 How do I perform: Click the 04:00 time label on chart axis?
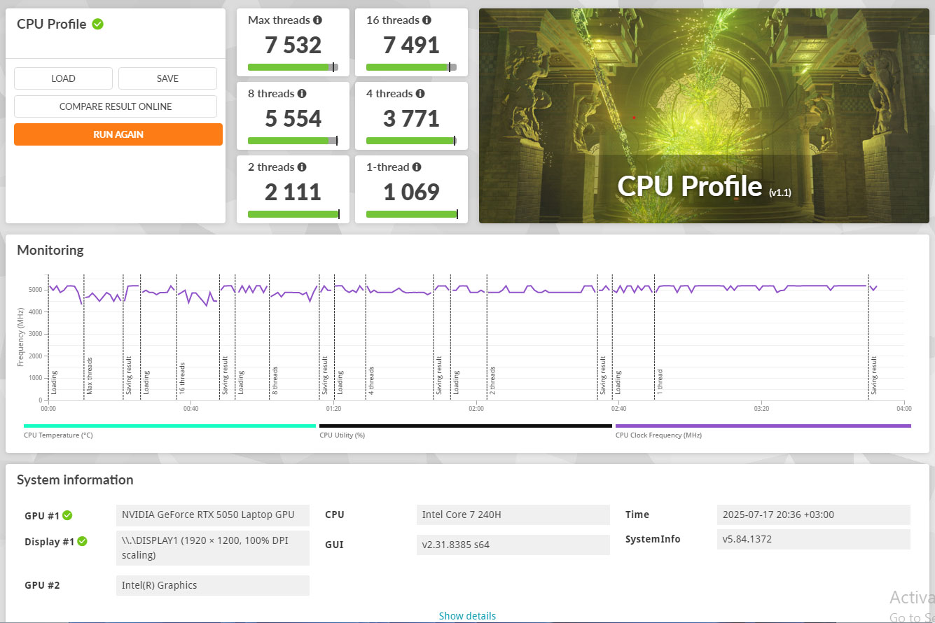click(904, 408)
